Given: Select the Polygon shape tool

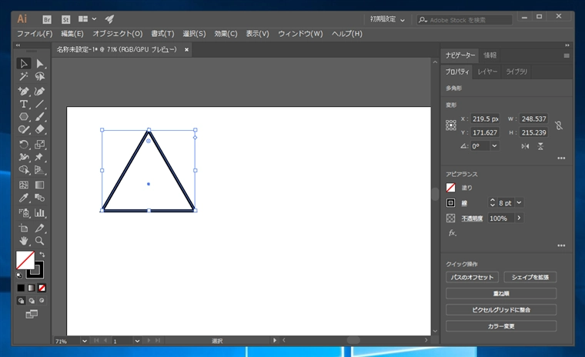Looking at the screenshot, I should (24, 117).
